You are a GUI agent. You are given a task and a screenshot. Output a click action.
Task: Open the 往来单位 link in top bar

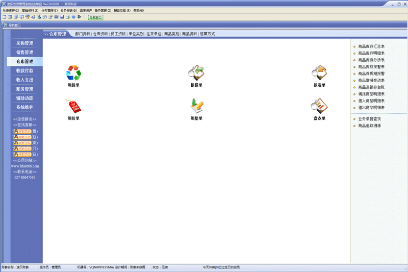[154, 34]
